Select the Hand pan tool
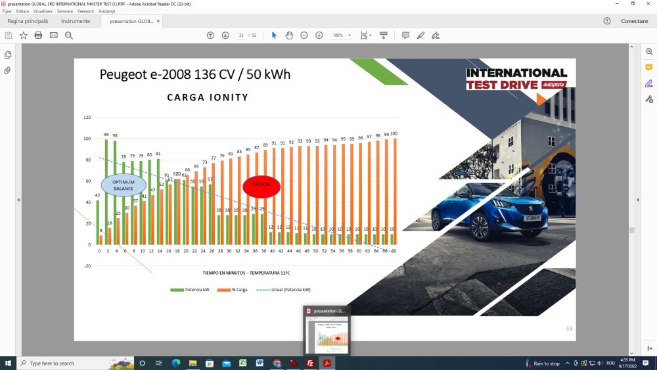Image resolution: width=657 pixels, height=370 pixels. click(289, 35)
